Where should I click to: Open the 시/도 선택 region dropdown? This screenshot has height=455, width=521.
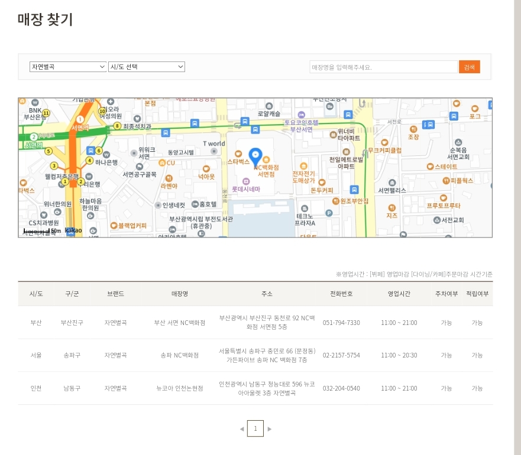(147, 67)
